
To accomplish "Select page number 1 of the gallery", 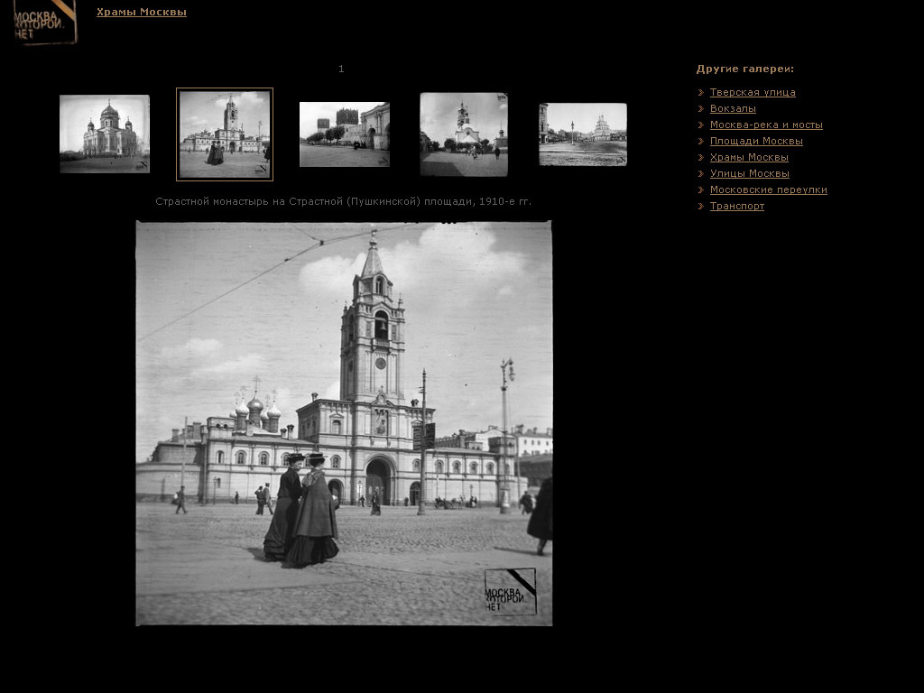I will (341, 69).
